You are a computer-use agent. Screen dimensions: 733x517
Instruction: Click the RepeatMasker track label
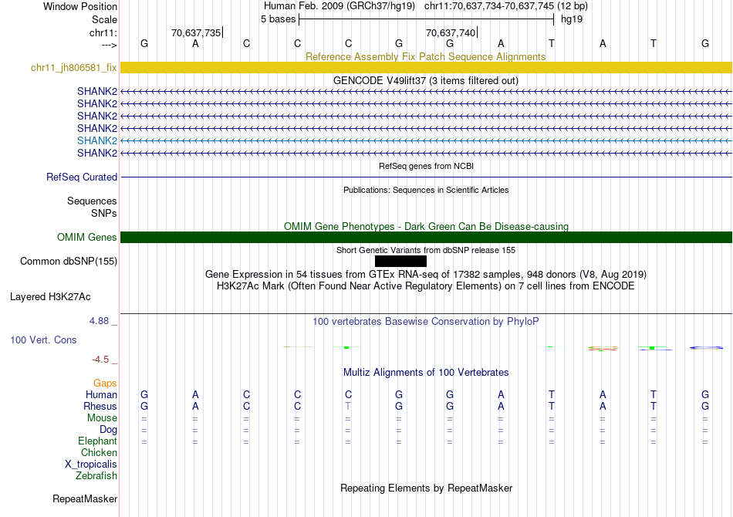click(x=85, y=498)
